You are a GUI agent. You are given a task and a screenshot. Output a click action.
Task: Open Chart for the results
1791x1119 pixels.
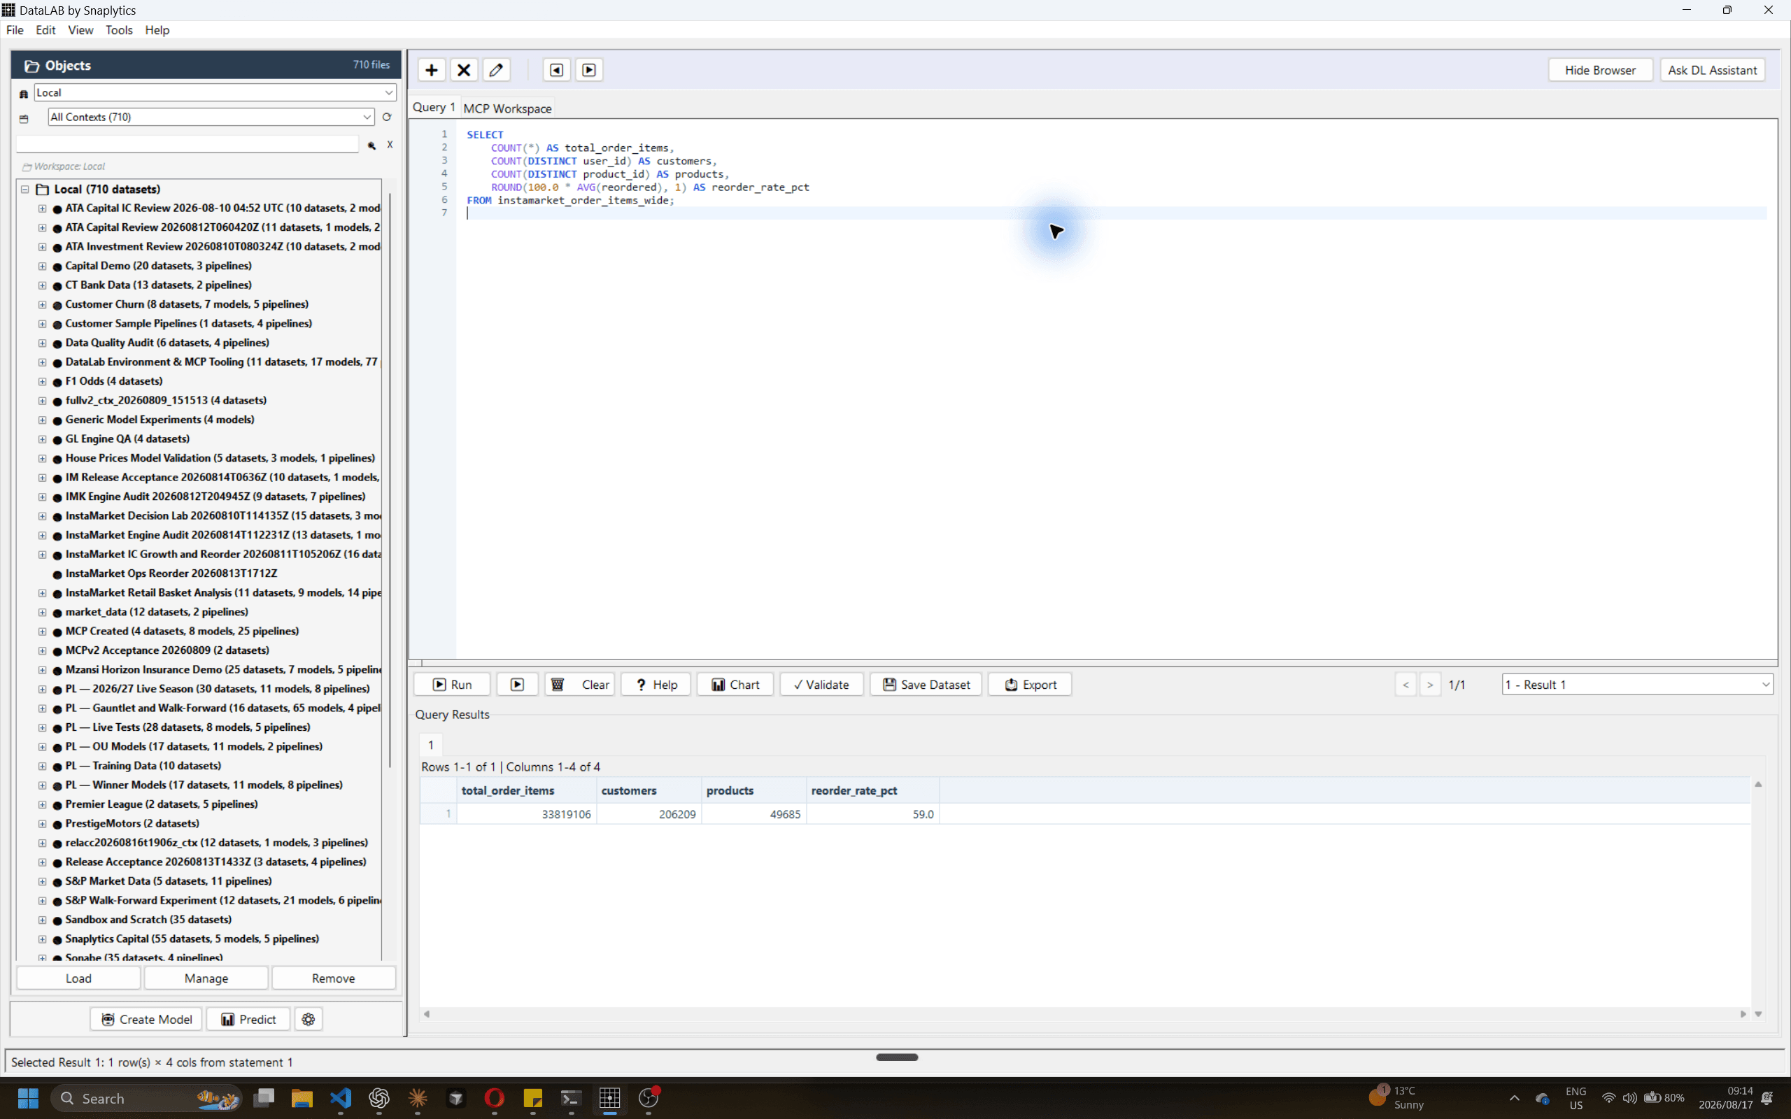coord(735,685)
